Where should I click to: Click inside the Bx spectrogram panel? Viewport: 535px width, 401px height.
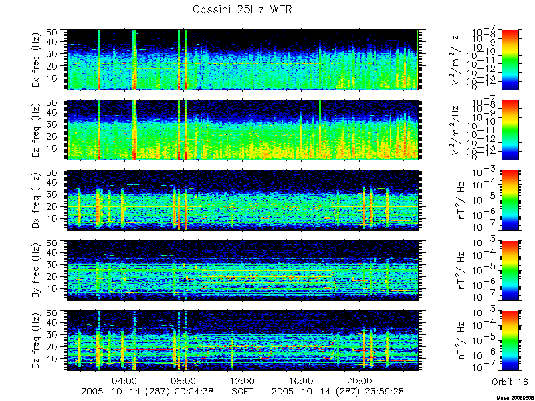(x=242, y=200)
